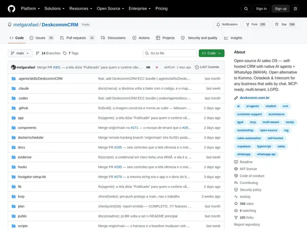Open the DeskcommCRM repository link

pos(60,24)
